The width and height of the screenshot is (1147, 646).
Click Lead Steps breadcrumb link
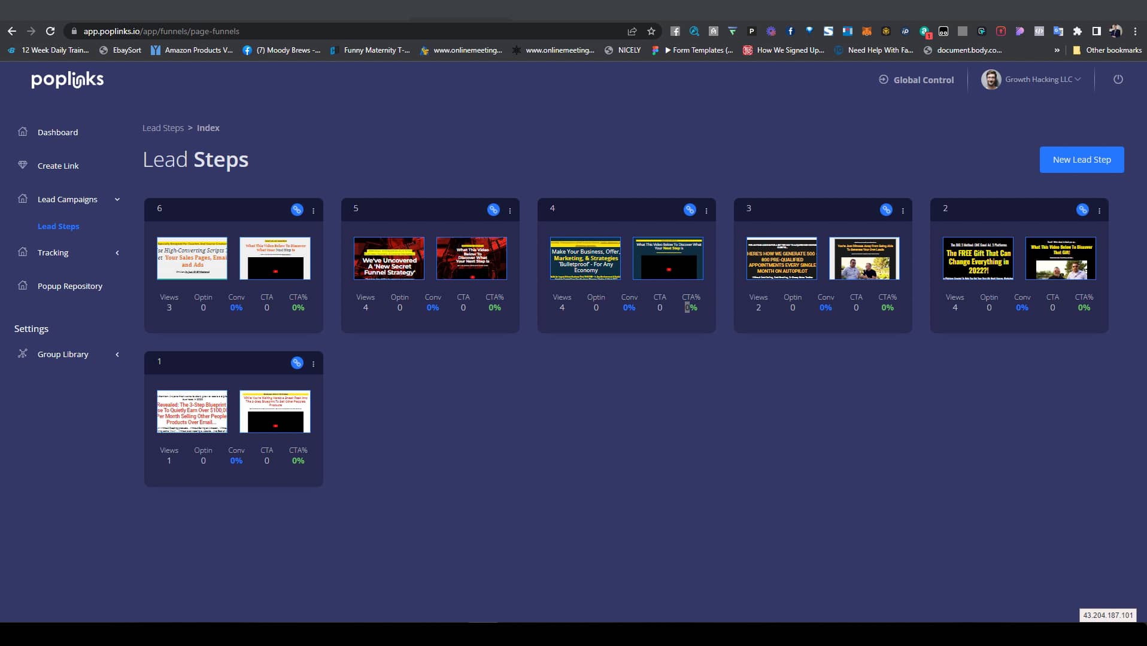pyautogui.click(x=163, y=128)
